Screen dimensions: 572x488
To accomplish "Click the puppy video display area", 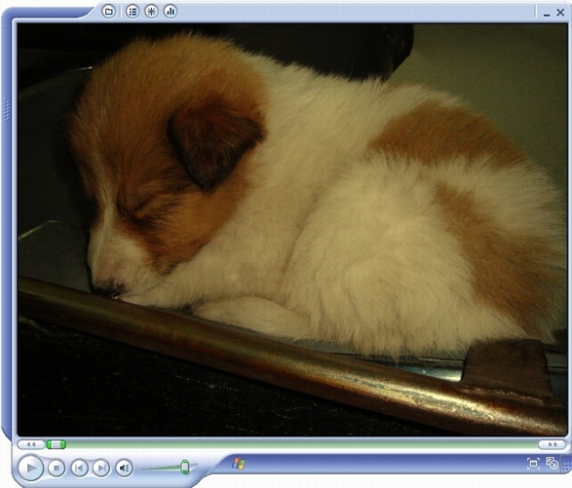I will pos(292,230).
